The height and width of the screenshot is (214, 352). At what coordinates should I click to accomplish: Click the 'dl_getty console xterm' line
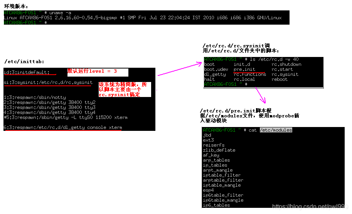63,127
